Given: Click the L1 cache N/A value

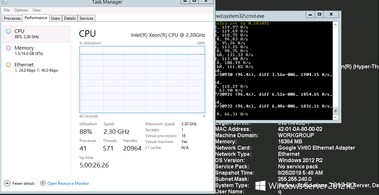Looking at the screenshot, I should (x=185, y=148).
